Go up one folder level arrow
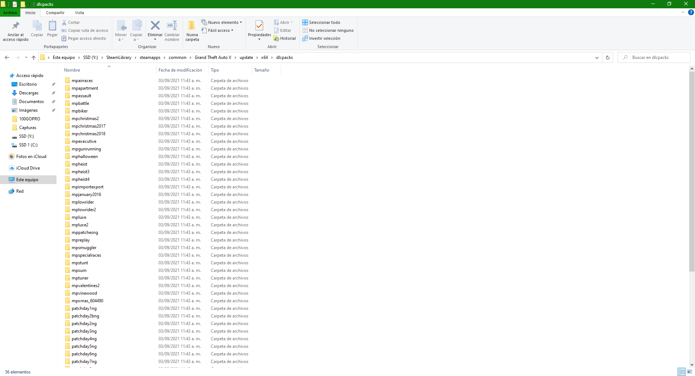695x376 pixels. click(34, 57)
